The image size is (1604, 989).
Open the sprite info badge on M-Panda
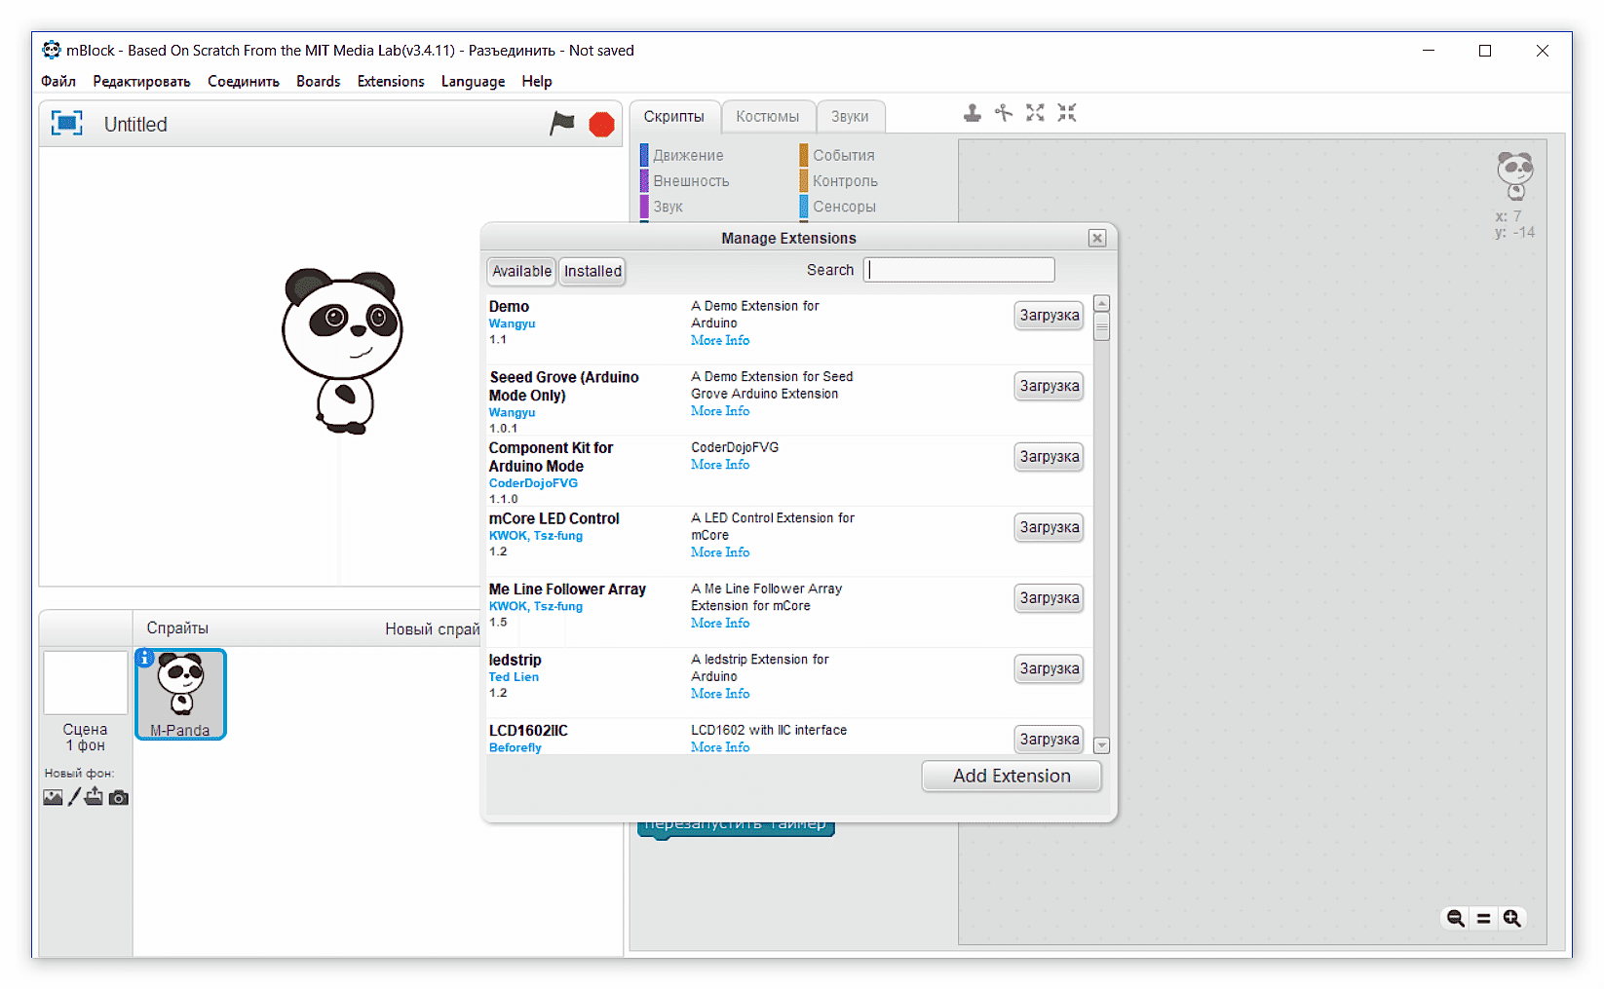tap(144, 659)
